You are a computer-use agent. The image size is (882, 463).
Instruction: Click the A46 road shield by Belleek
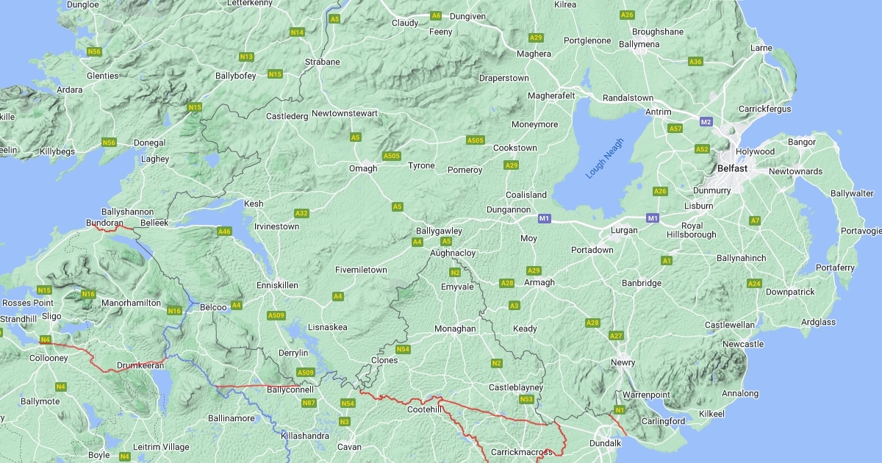(x=225, y=232)
